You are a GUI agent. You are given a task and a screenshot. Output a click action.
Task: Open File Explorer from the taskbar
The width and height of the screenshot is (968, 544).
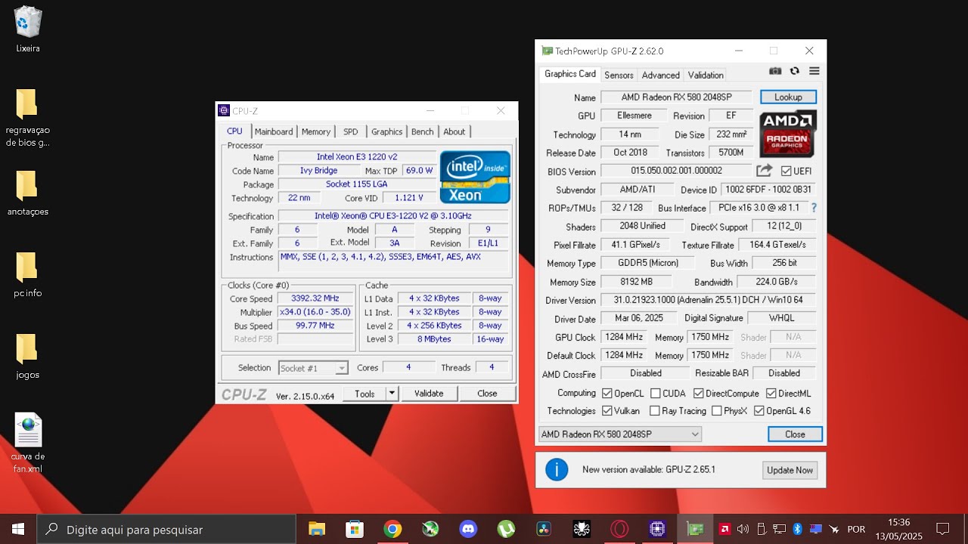tap(317, 529)
